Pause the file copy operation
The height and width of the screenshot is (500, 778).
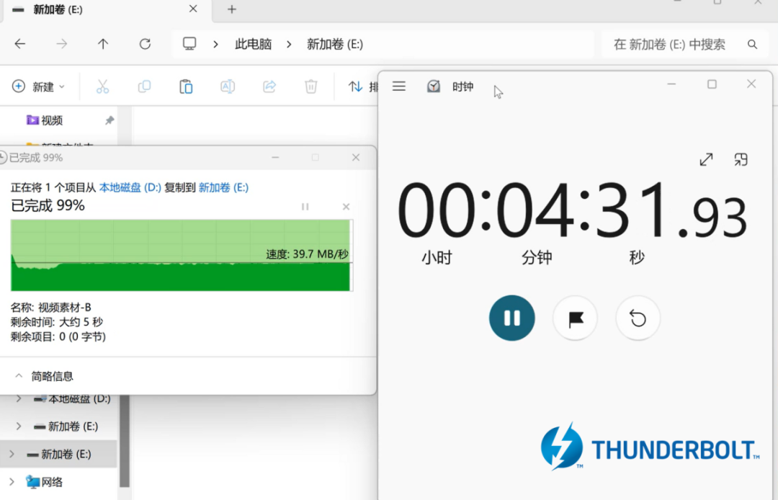pos(305,207)
